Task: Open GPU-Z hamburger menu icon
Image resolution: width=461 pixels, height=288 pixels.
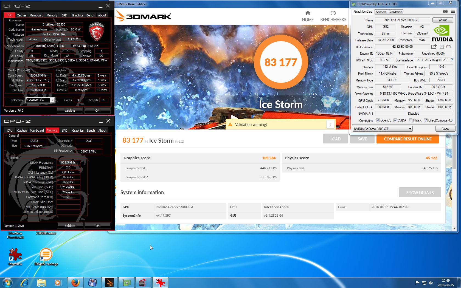Action: (x=453, y=12)
